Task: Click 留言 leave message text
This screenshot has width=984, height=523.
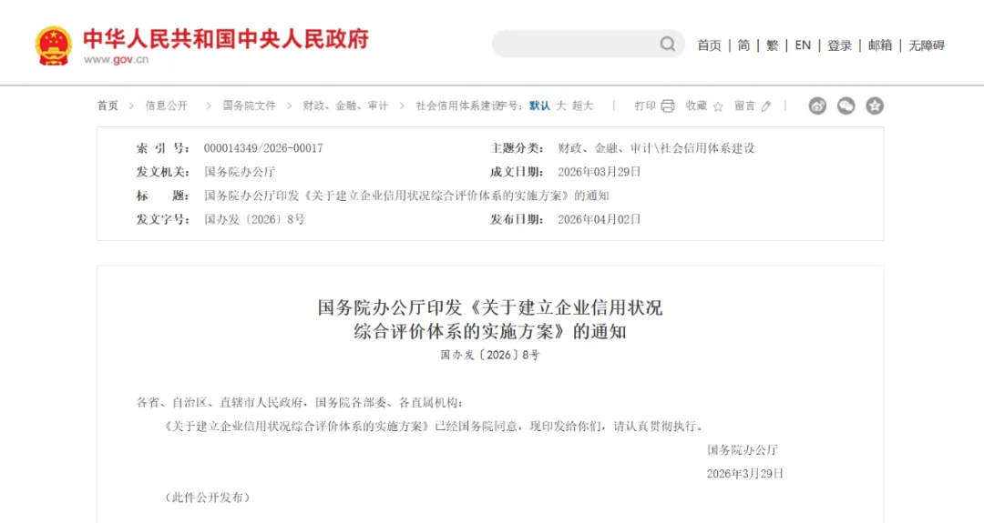Action: pos(745,106)
